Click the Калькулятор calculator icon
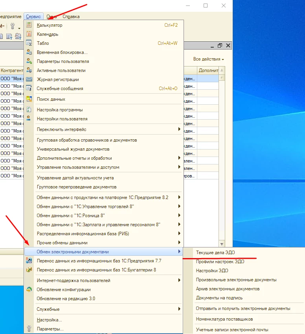The height and width of the screenshot is (334, 305). (29, 25)
